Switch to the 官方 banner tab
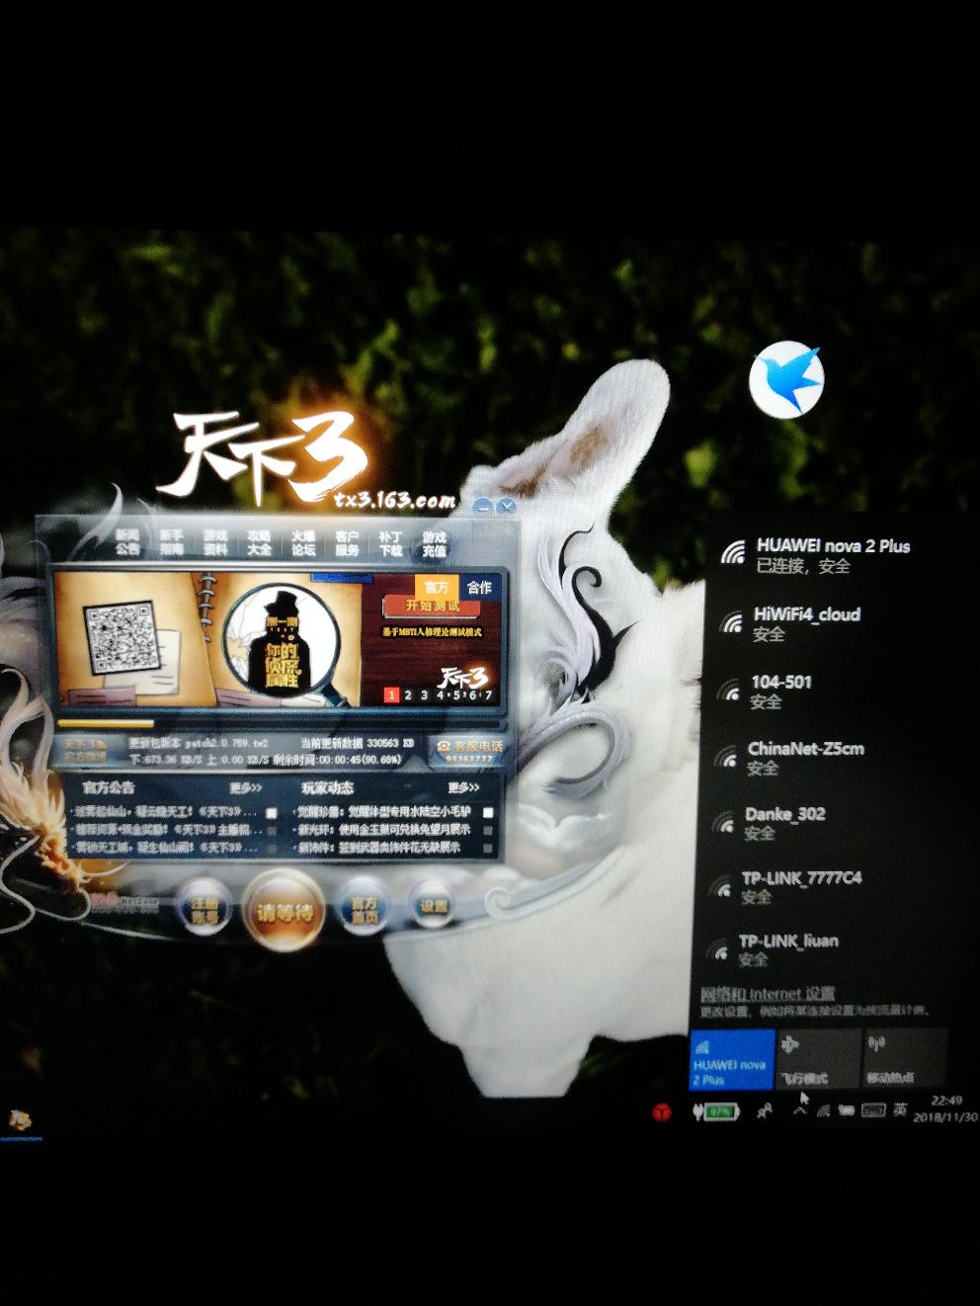Screen dimensions: 980x1306 (437, 587)
